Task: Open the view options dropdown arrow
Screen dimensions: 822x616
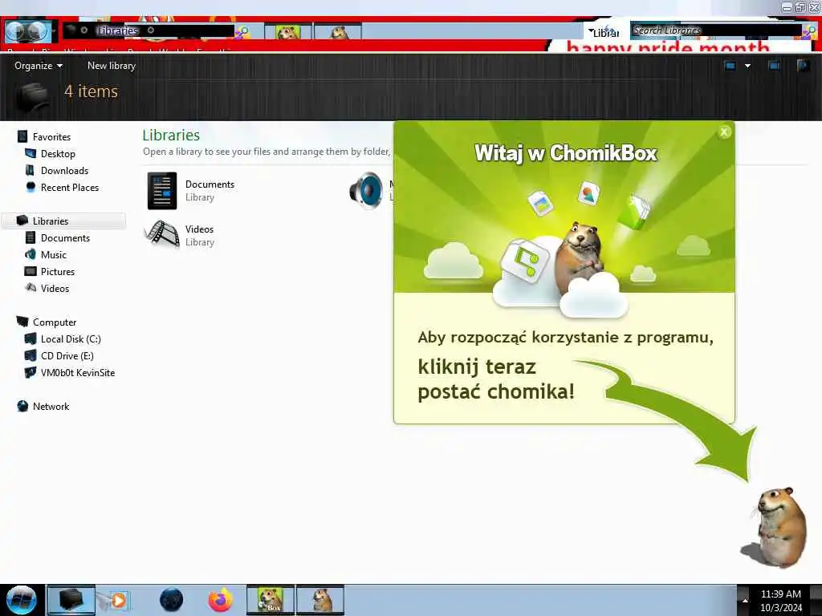Action: pos(747,66)
